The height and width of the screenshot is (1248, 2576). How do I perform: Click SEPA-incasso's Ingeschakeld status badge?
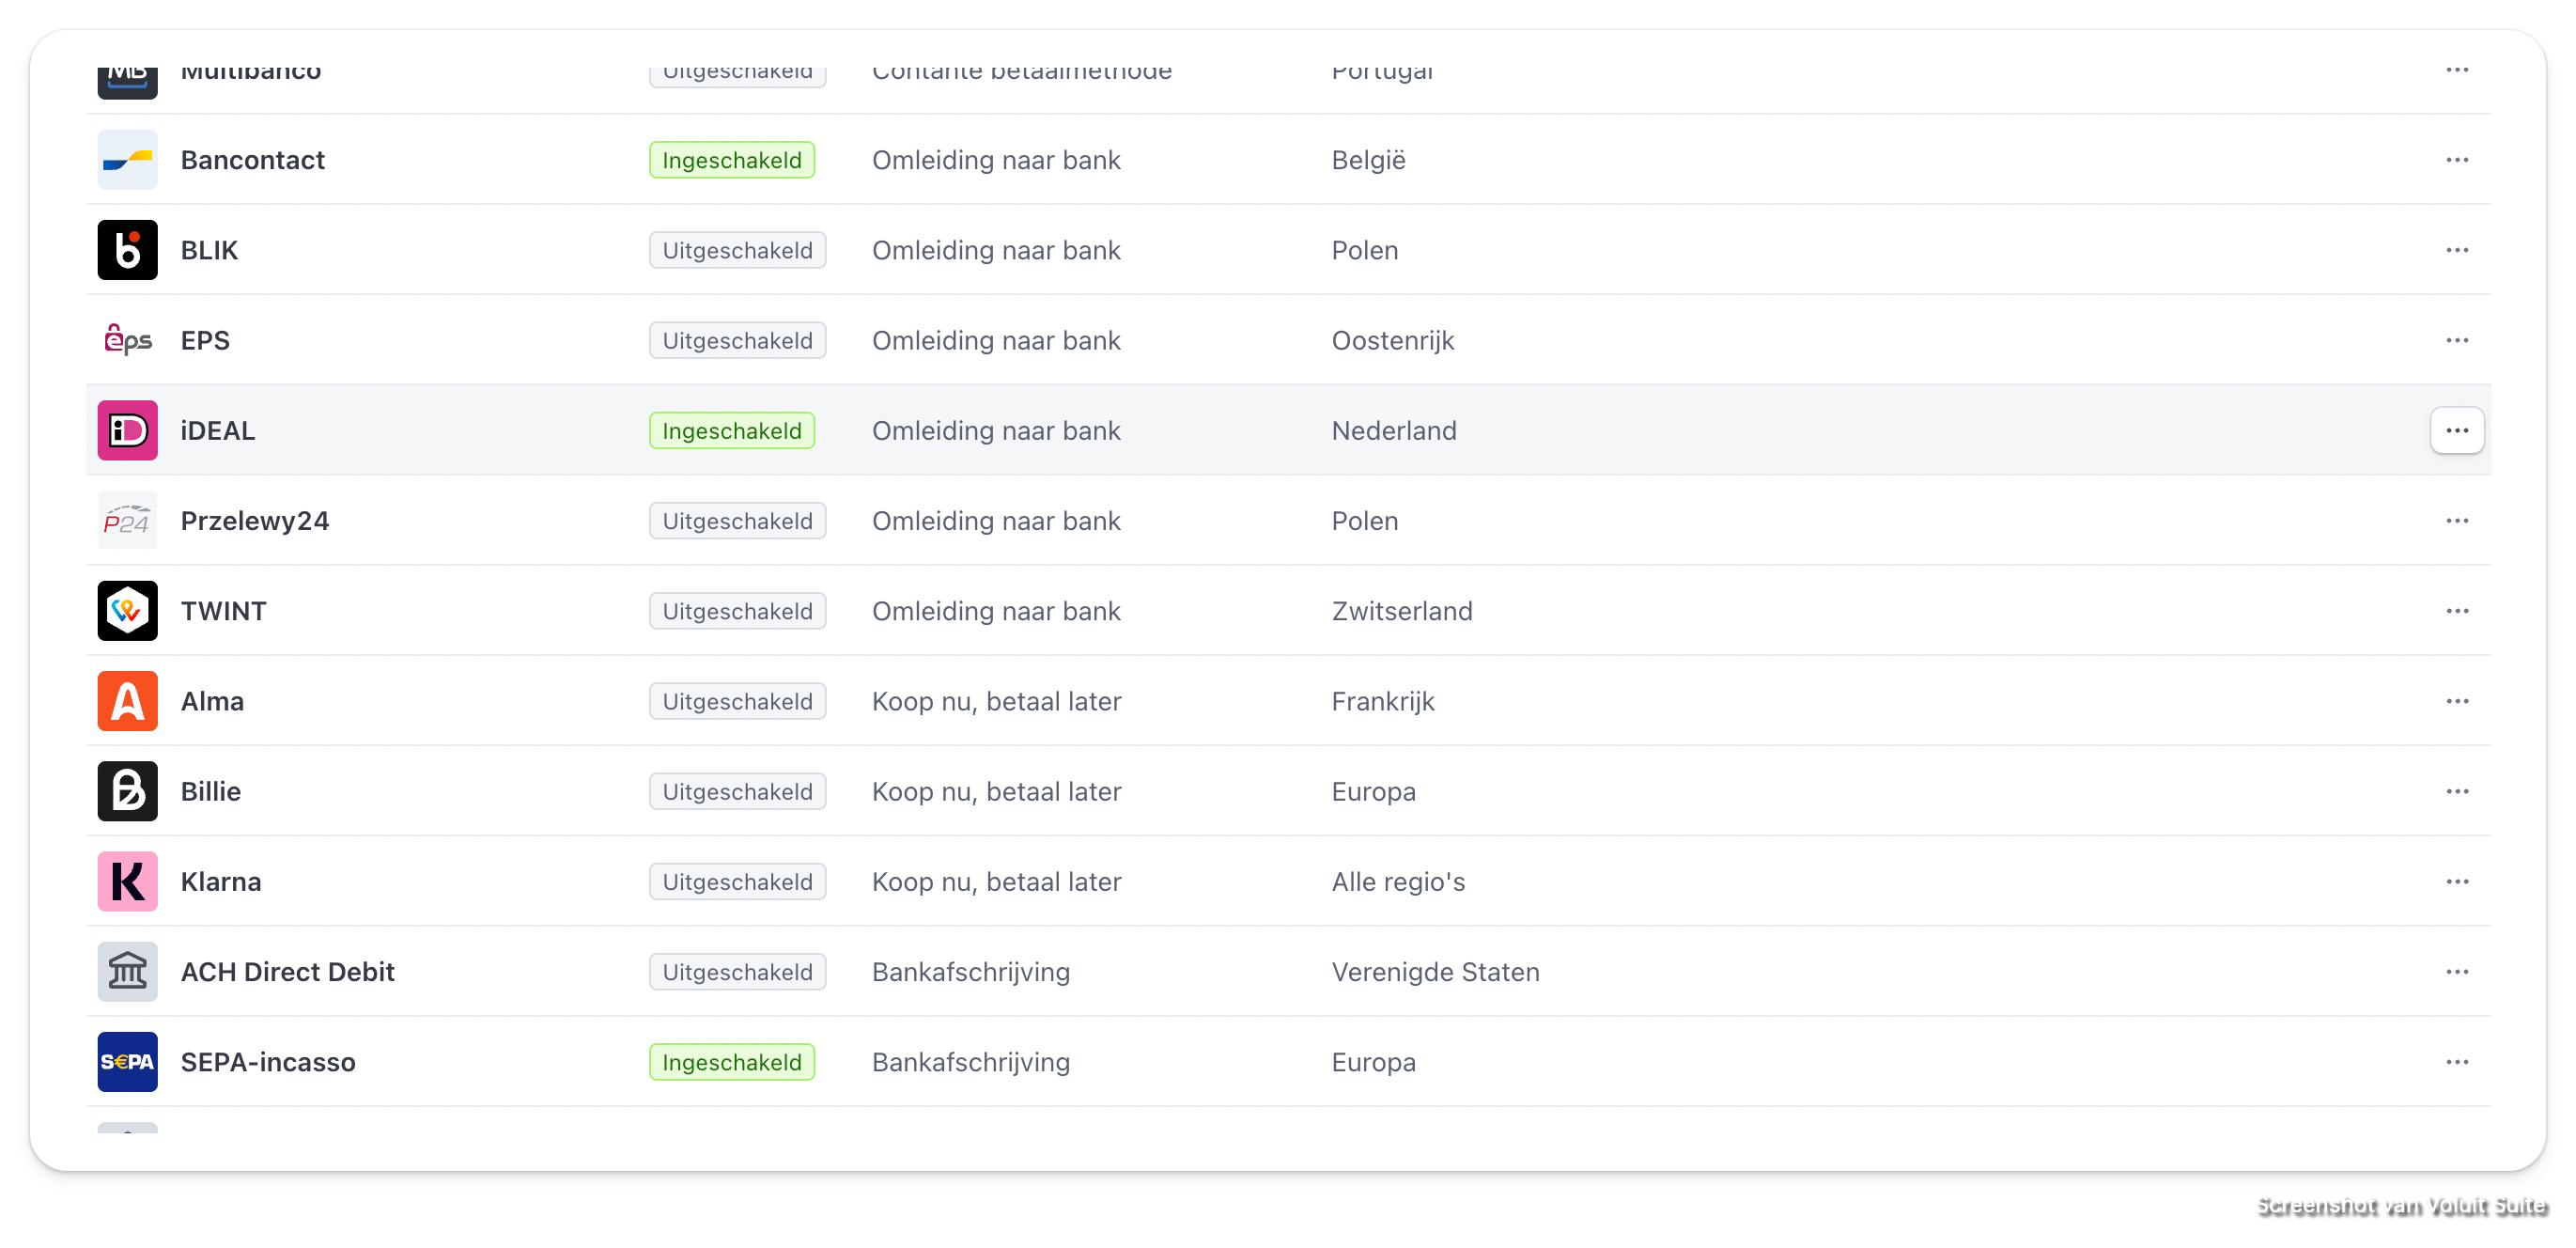731,1062
